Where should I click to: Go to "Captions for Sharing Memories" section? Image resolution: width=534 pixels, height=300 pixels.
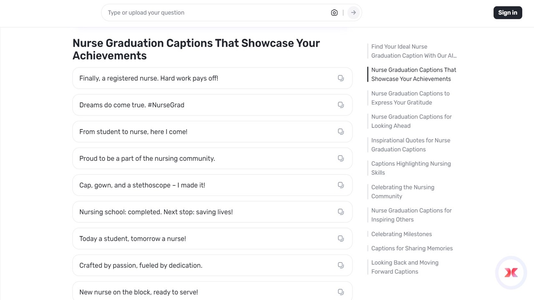412,248
